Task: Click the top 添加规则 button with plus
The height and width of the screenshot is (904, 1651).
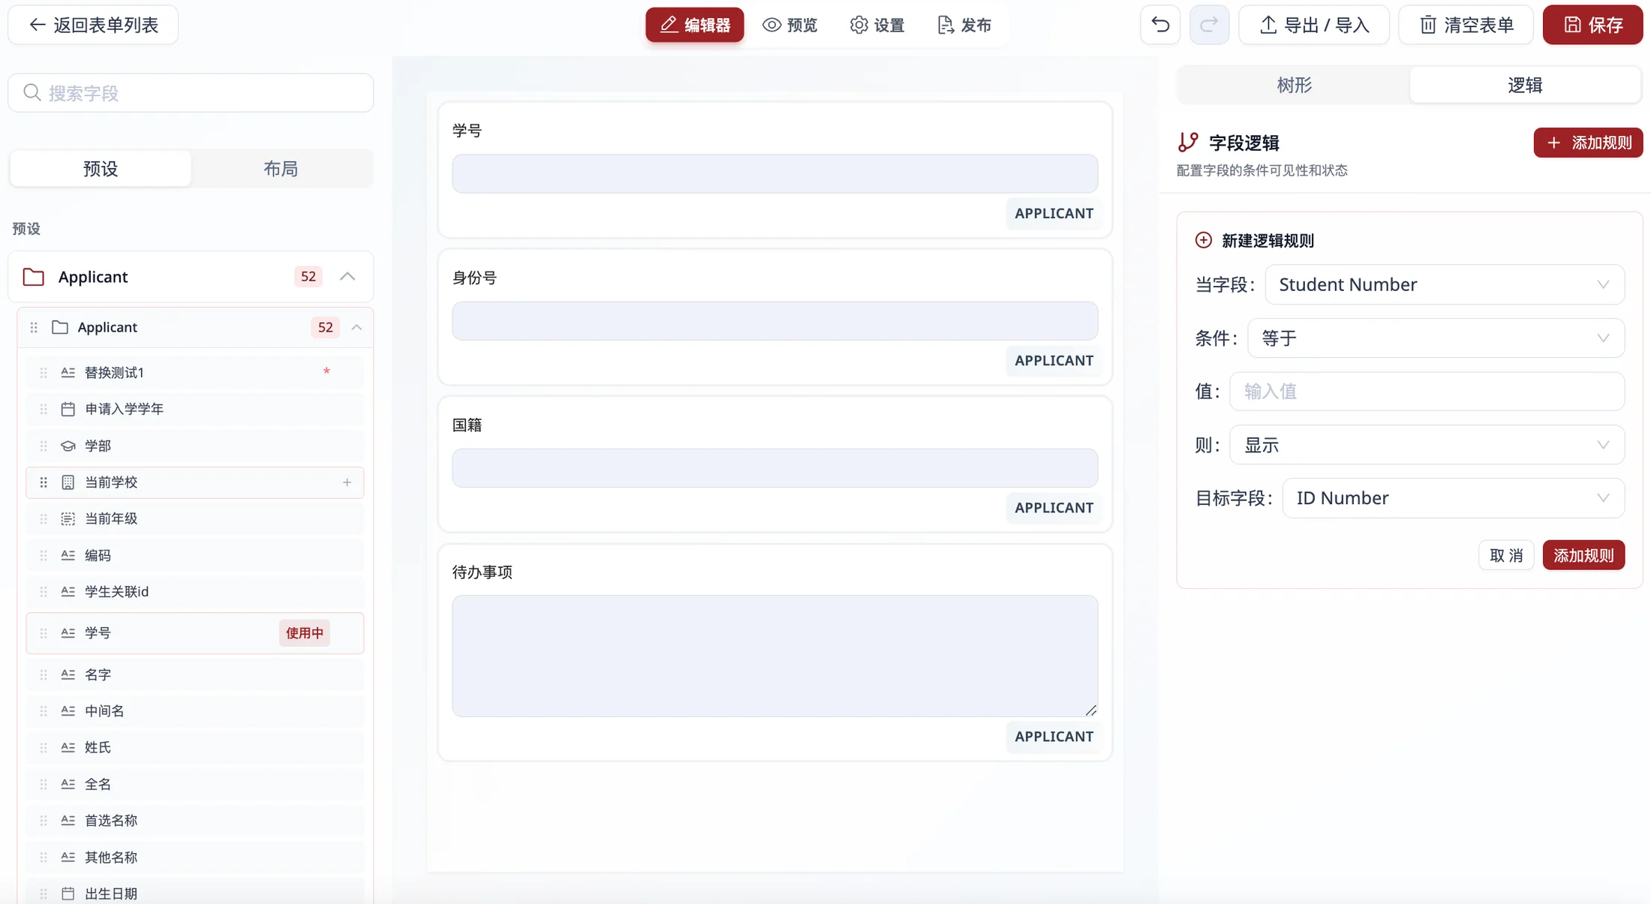Action: (1588, 143)
